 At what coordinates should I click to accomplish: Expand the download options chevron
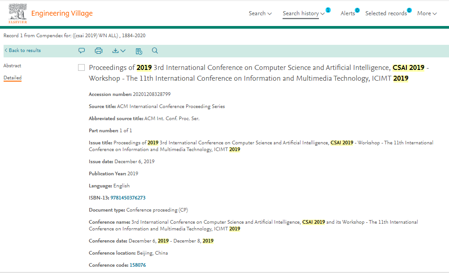coord(123,51)
